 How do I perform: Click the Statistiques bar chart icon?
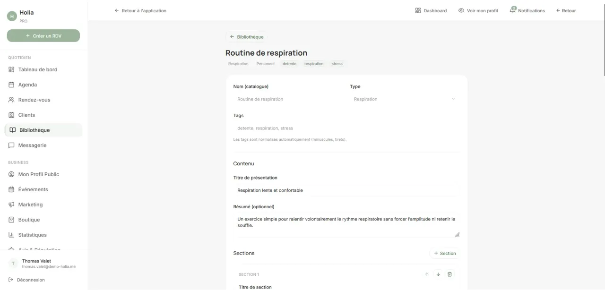[12, 235]
